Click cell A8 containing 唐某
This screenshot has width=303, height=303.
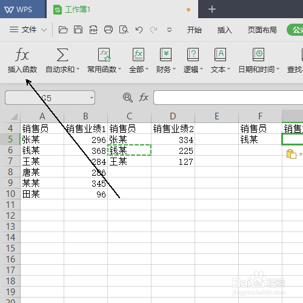tap(42, 172)
